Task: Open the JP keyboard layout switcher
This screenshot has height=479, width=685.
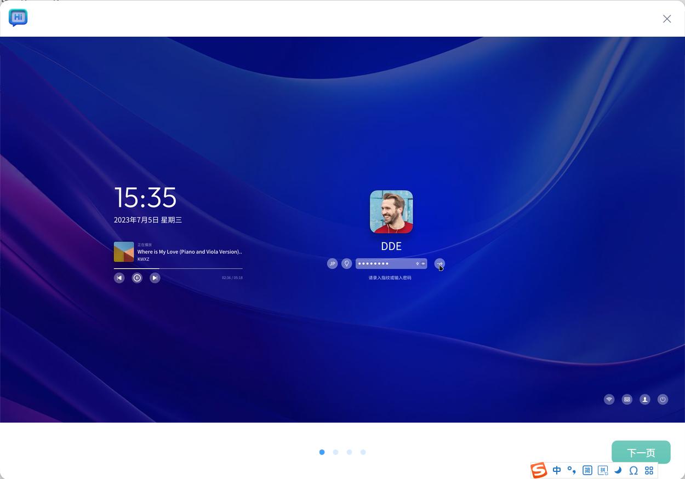Action: [x=332, y=264]
